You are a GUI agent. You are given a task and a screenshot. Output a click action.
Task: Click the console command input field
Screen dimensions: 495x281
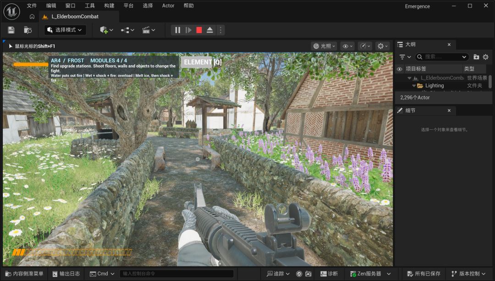[x=177, y=274]
